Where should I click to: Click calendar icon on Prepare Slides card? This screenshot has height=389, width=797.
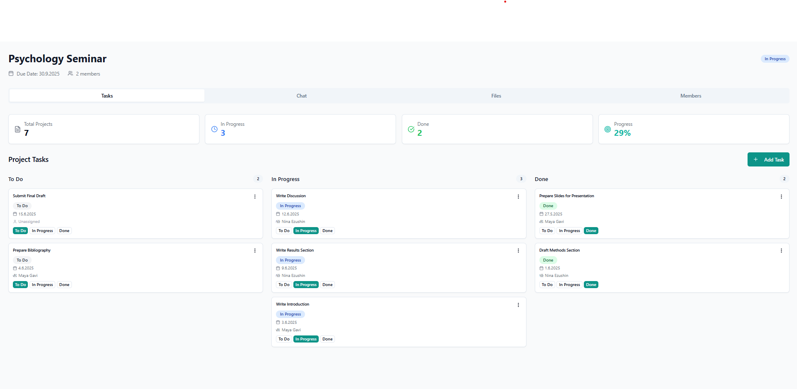(x=541, y=214)
